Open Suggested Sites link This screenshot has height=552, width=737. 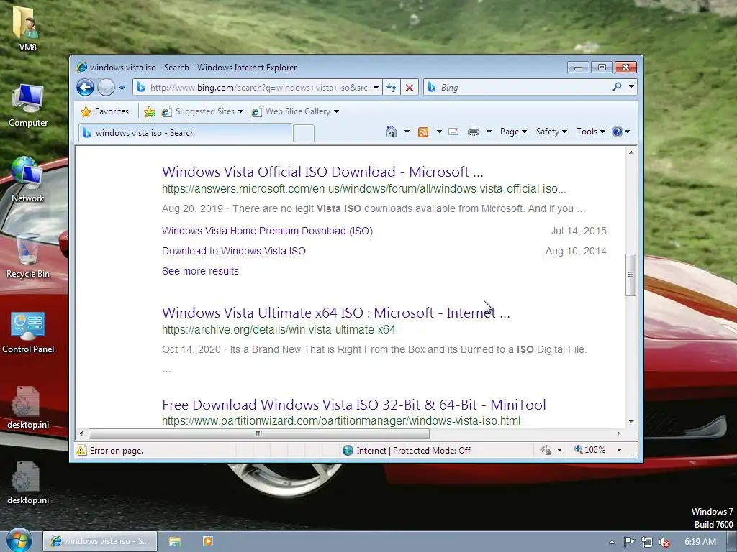202,111
